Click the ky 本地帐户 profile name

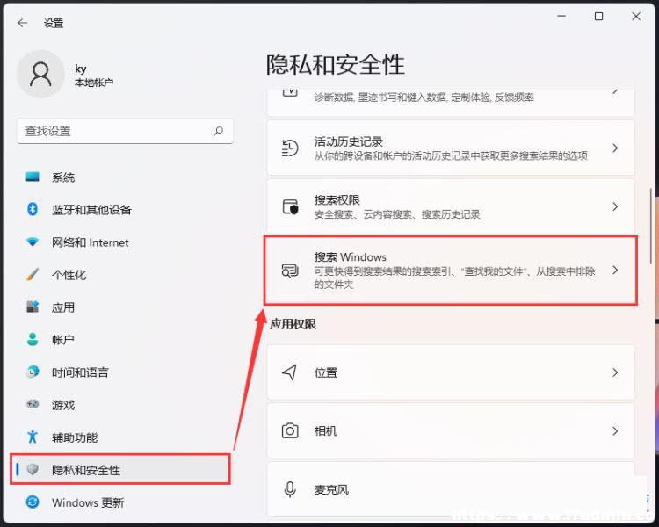click(x=94, y=76)
